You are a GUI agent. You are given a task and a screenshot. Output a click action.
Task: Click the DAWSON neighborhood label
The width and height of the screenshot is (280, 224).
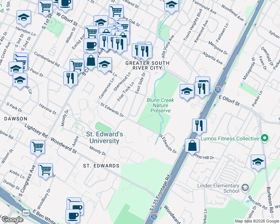16,119
